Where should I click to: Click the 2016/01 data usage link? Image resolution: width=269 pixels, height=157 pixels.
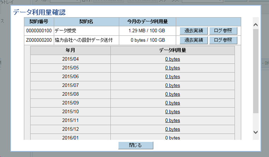pyautogui.click(x=173, y=138)
